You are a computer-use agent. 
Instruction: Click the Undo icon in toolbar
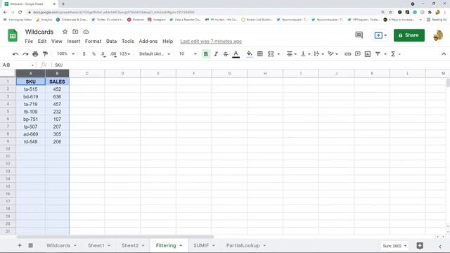[x=15, y=54]
